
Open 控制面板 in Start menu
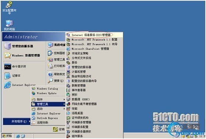point(56,53)
